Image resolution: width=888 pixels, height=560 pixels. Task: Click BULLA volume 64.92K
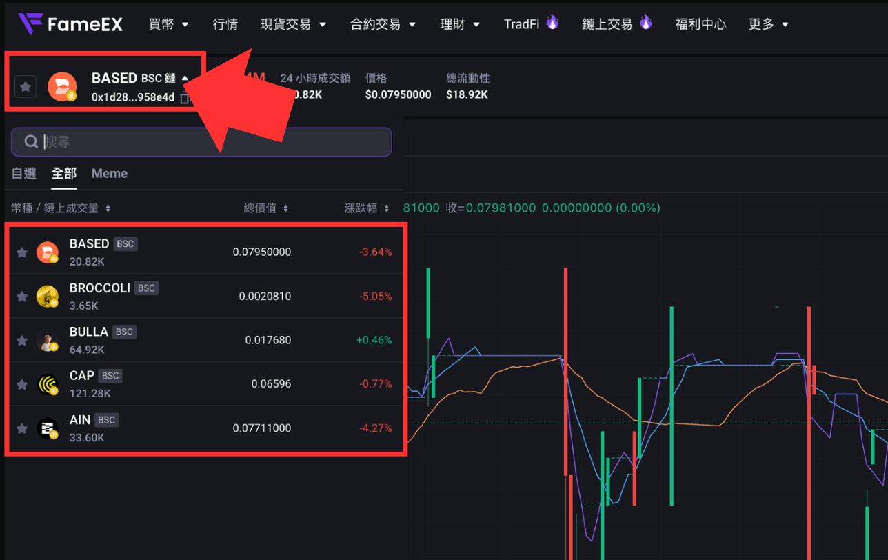[x=87, y=350]
